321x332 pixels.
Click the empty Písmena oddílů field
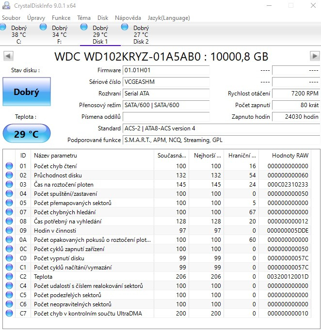point(166,117)
